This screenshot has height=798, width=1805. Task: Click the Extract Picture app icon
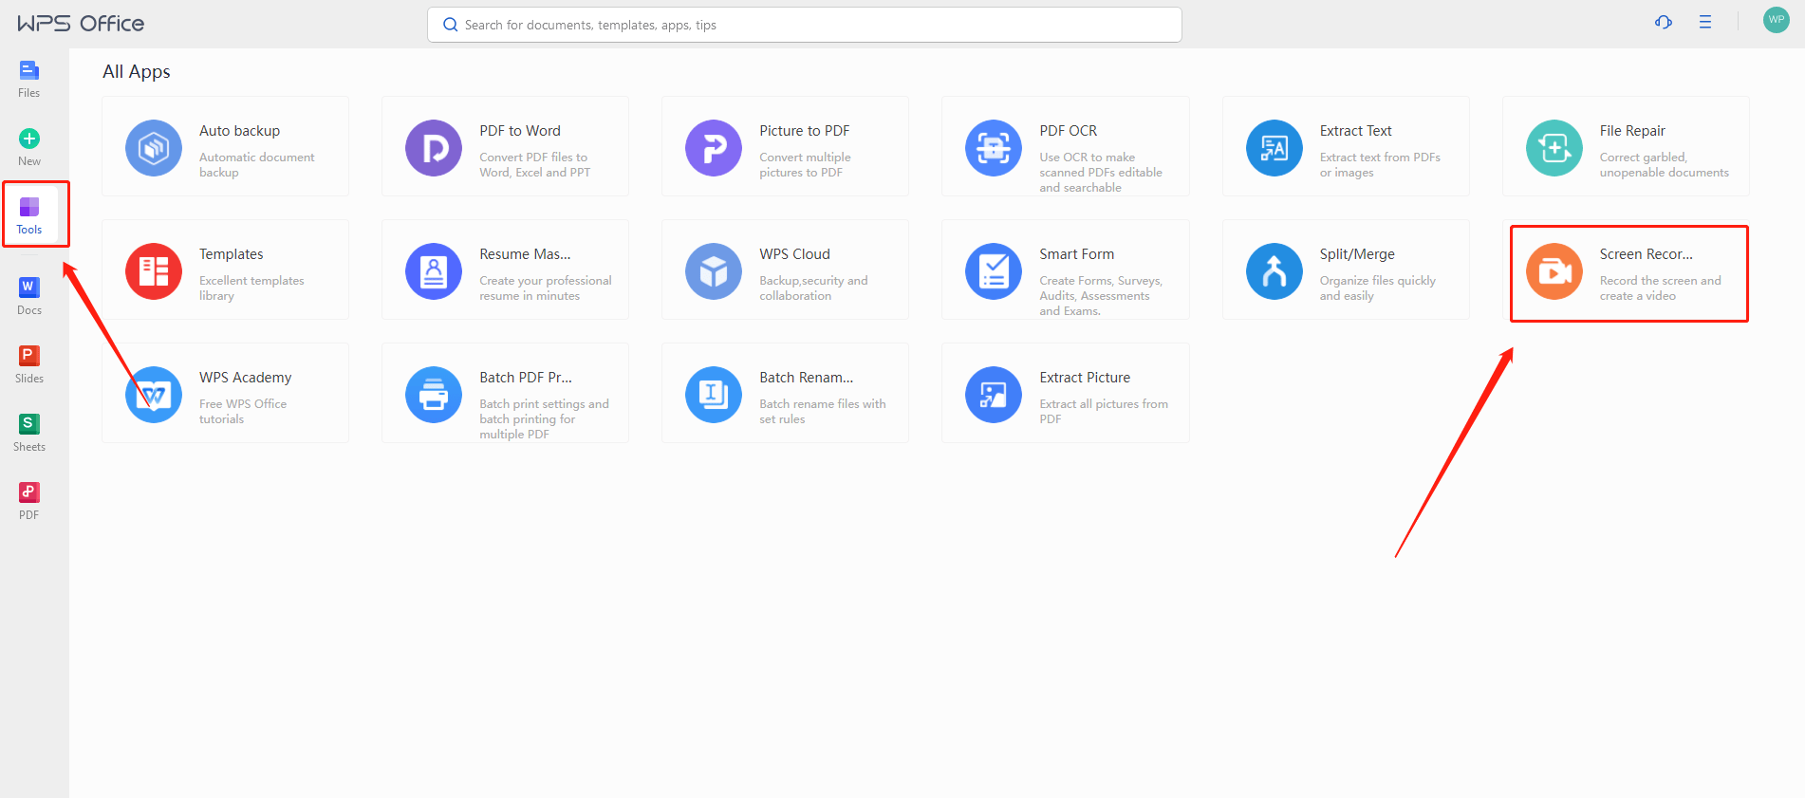tap(994, 395)
